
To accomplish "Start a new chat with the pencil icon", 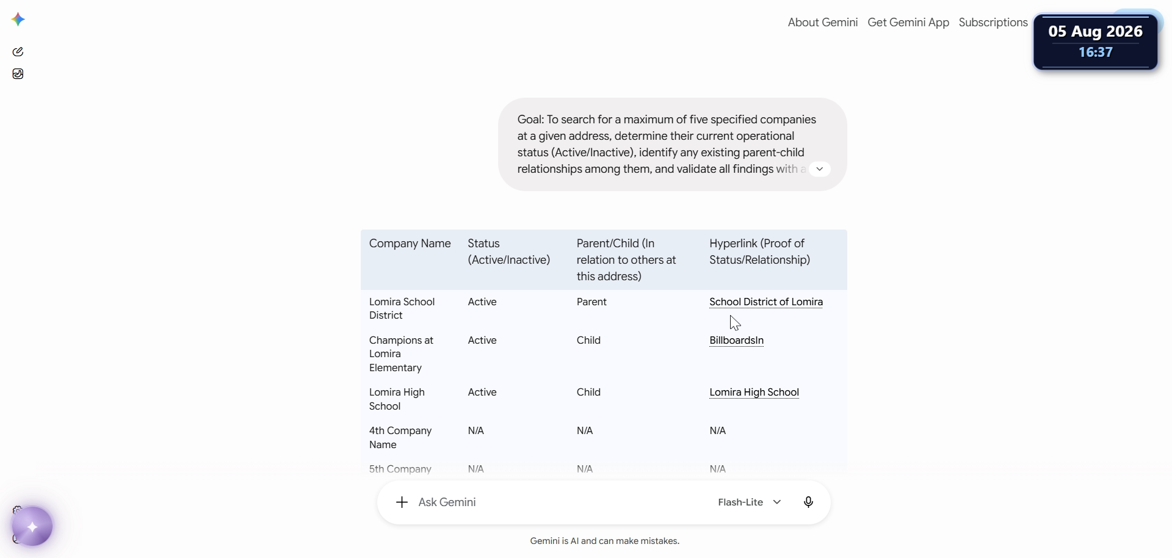I will coord(18,52).
